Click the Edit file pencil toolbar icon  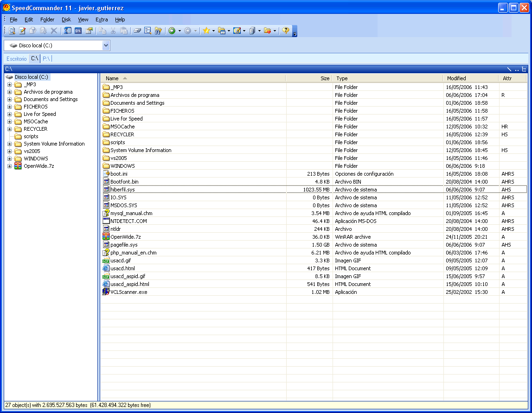pos(22,31)
